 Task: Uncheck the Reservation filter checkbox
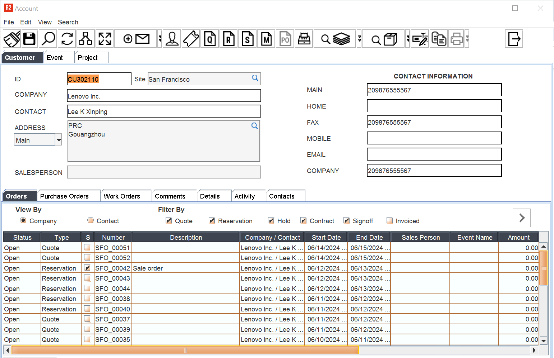click(212, 221)
